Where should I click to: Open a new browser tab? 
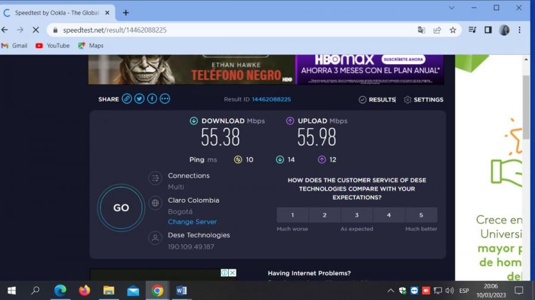click(126, 12)
